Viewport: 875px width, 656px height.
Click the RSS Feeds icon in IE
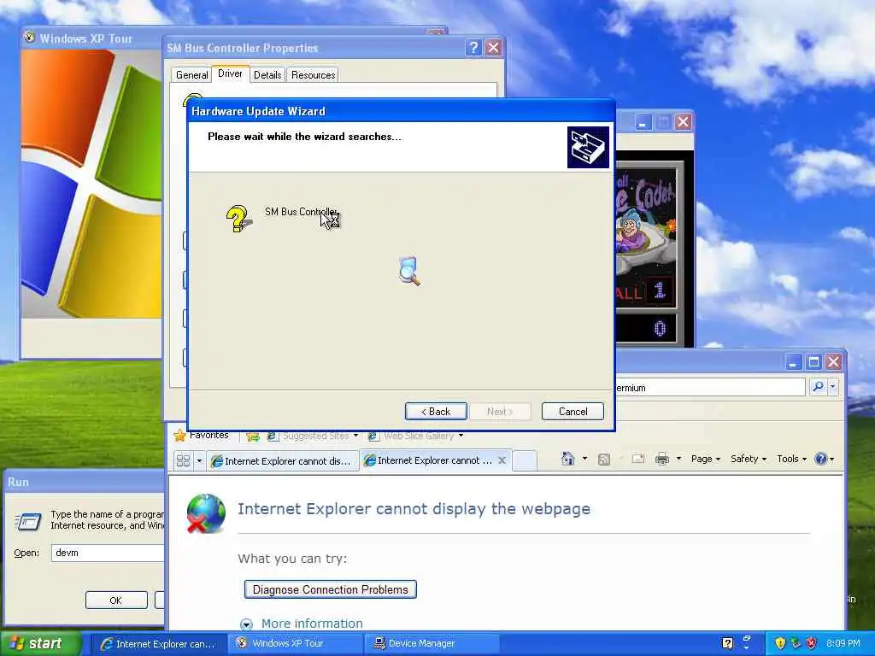(604, 459)
